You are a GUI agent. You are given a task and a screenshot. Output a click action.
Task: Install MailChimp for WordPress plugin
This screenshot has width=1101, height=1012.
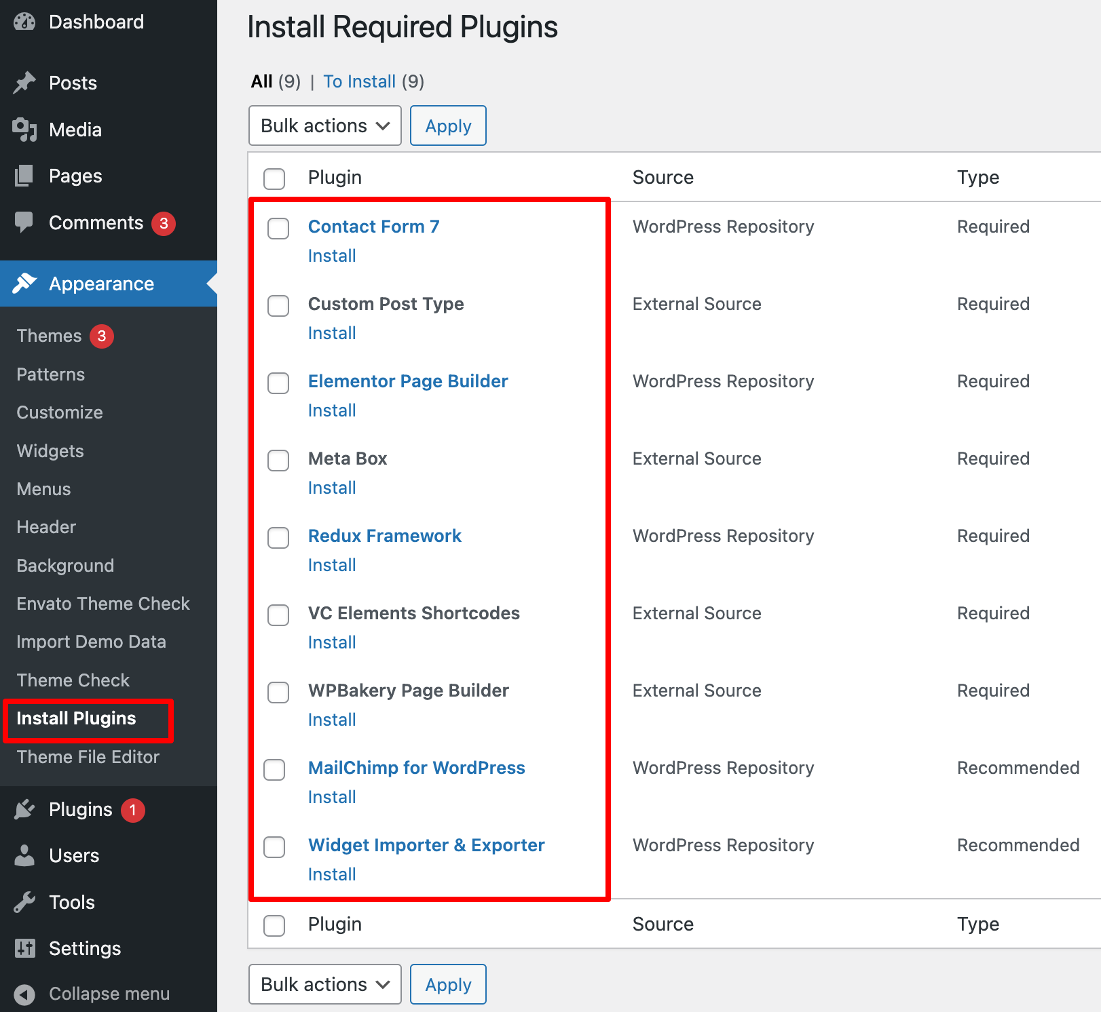[332, 797]
